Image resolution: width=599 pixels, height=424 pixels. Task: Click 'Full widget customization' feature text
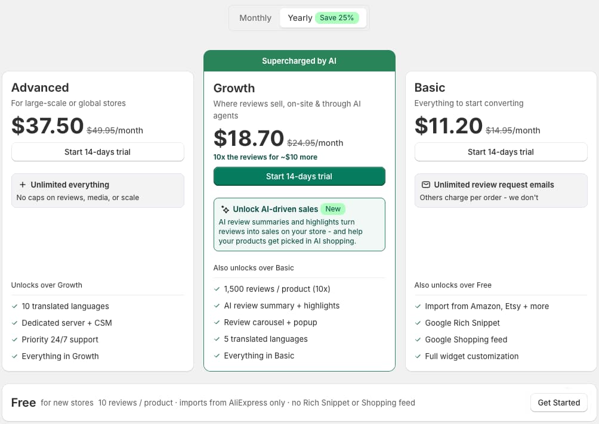[472, 356]
